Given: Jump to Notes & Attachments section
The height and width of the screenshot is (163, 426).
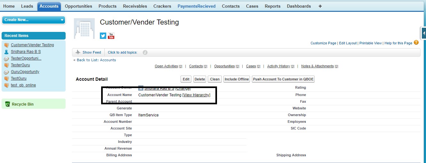Looking at the screenshot, I should tap(317, 66).
